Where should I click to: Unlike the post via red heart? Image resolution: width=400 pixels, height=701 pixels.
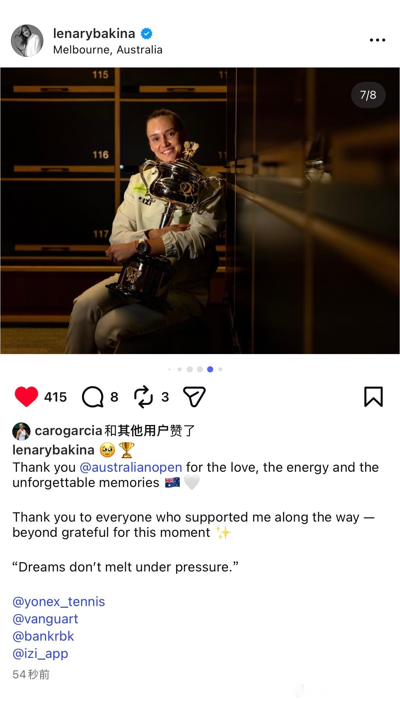(26, 396)
